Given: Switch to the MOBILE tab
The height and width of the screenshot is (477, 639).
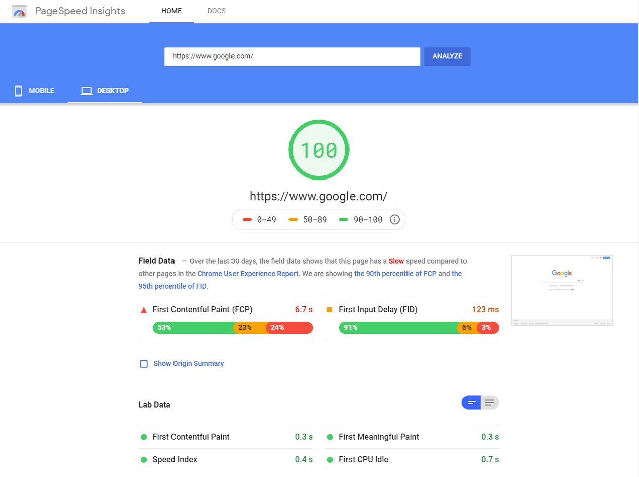Looking at the screenshot, I should tap(34, 91).
